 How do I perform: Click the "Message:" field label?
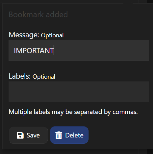click(24, 35)
